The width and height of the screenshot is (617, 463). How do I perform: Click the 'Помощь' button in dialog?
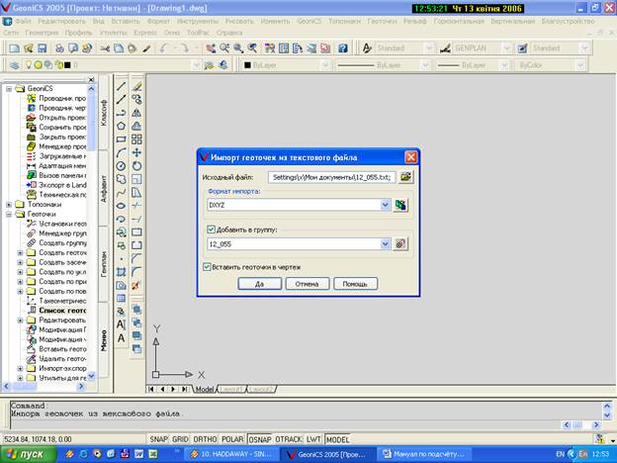[x=355, y=284]
